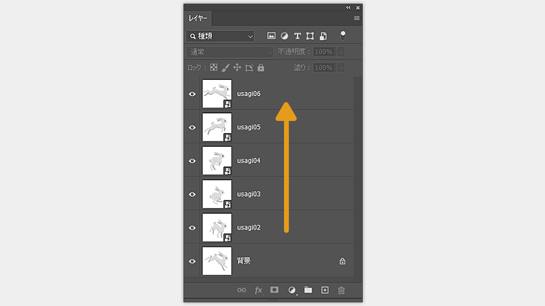Delete layer with the trash icon
Image resolution: width=545 pixels, height=306 pixels.
coord(342,290)
